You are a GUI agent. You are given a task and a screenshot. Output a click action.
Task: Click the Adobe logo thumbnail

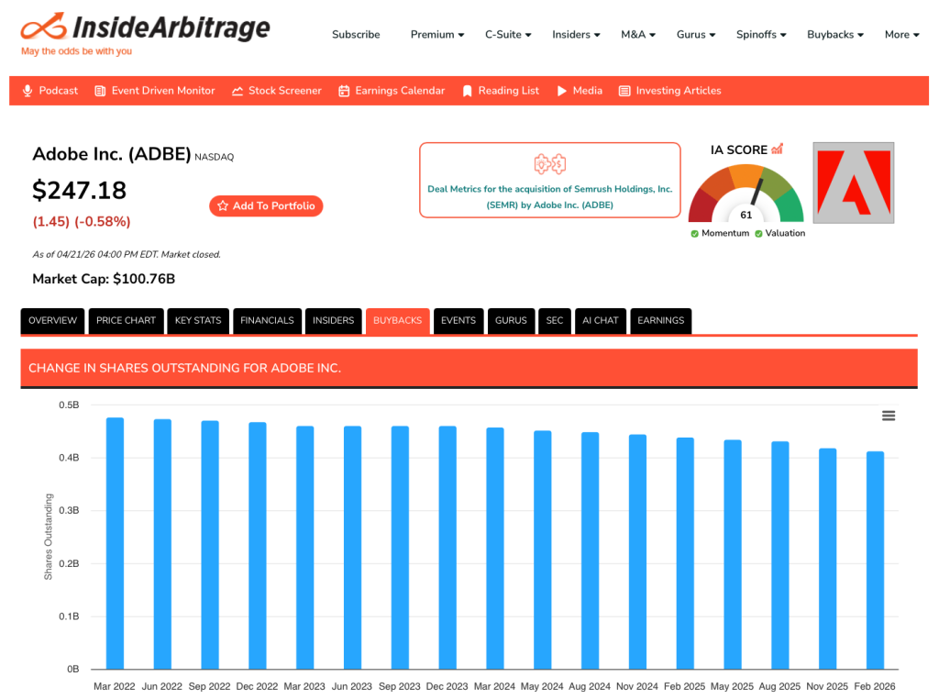pyautogui.click(x=854, y=183)
